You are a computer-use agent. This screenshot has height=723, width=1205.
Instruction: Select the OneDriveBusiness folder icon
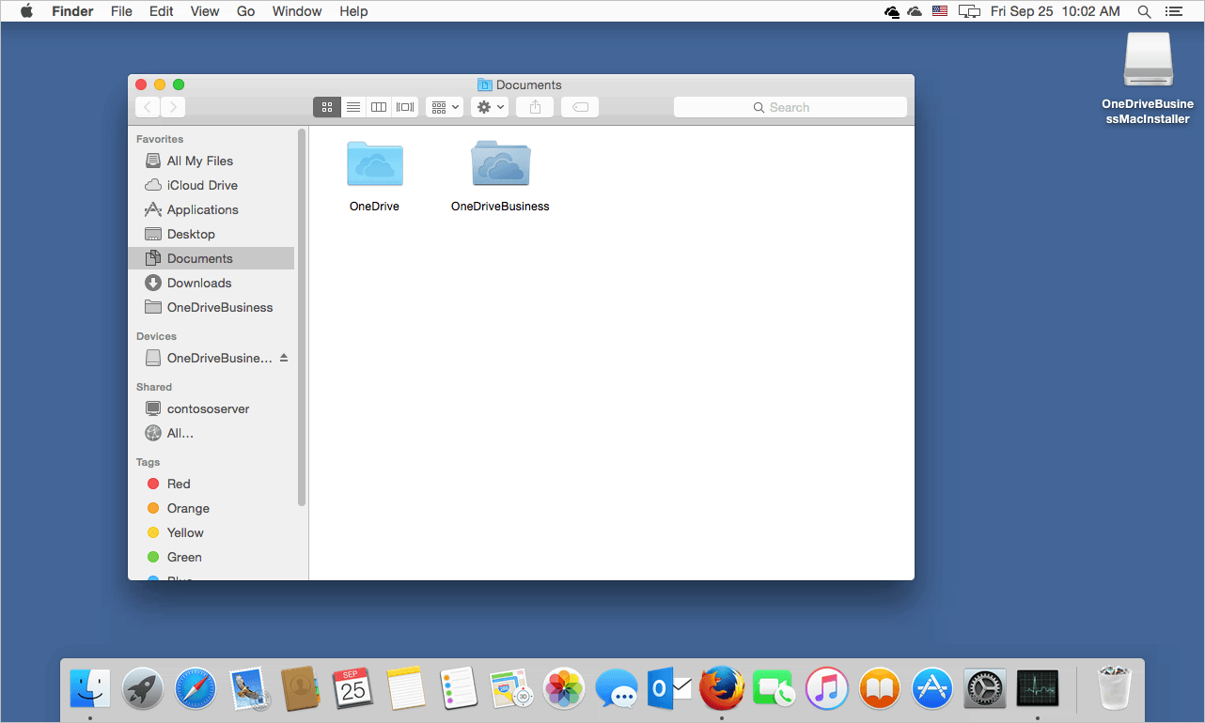pyautogui.click(x=500, y=163)
